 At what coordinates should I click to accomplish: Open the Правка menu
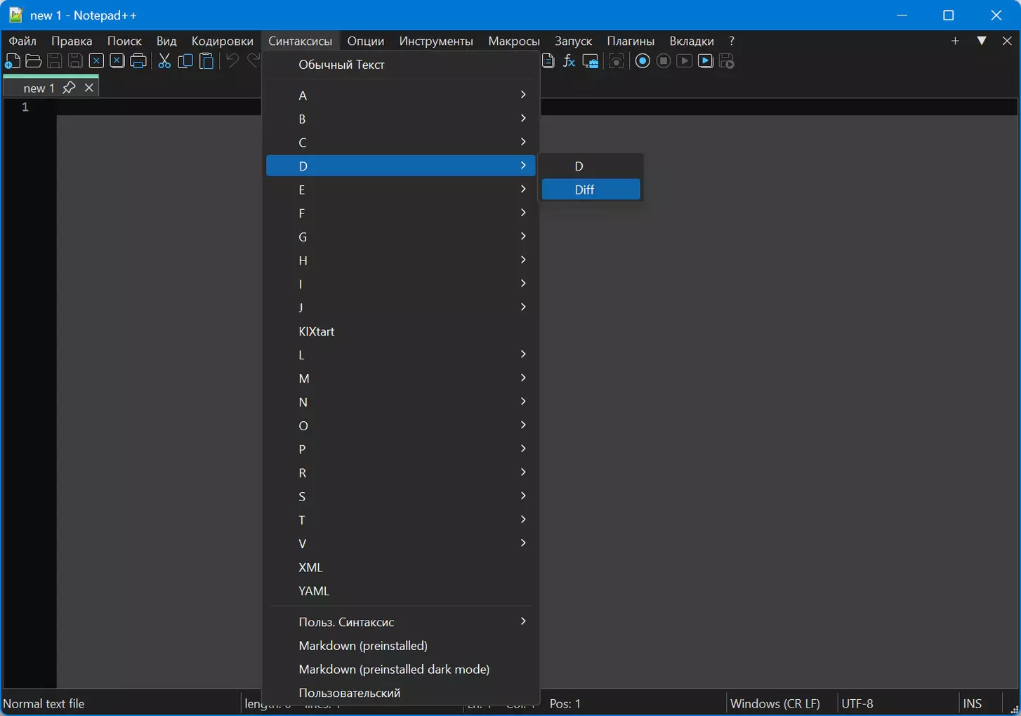tap(72, 41)
